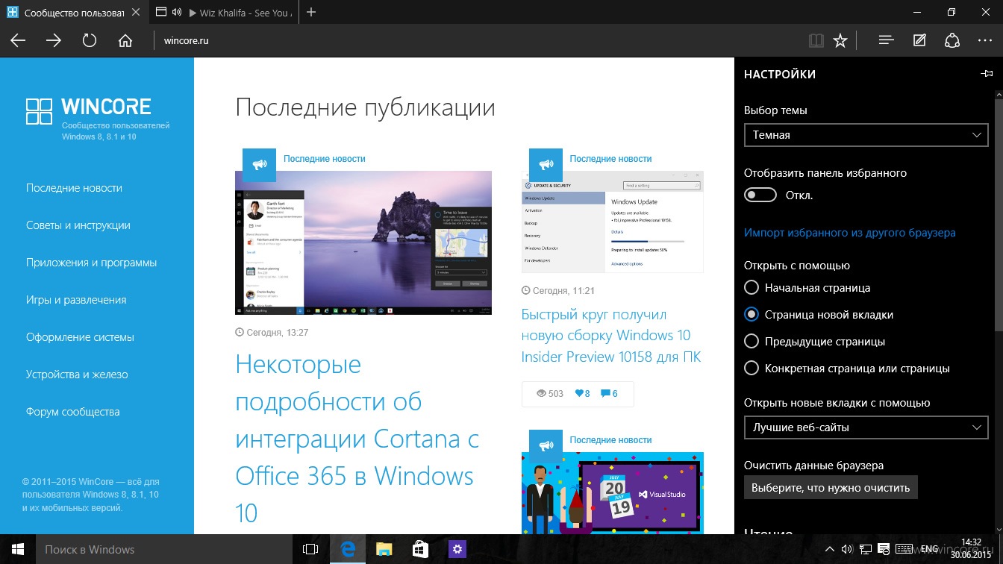
Task: Click audio speaker icon on Wiz Khalifa tab
Action: [177, 13]
